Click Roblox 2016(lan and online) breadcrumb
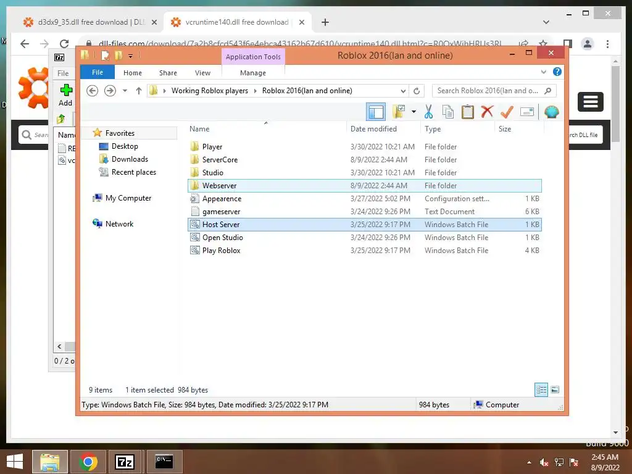 307,91
